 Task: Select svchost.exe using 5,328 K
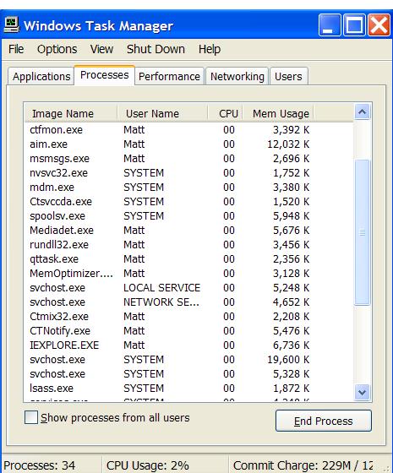click(x=188, y=373)
